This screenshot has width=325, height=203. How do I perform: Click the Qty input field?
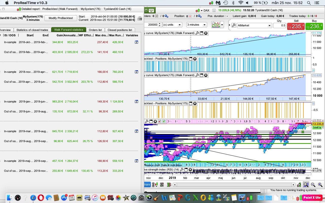click(279, 25)
